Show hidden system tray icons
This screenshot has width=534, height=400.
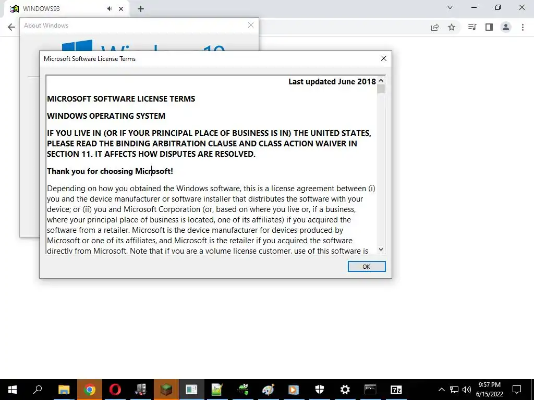pos(441,390)
